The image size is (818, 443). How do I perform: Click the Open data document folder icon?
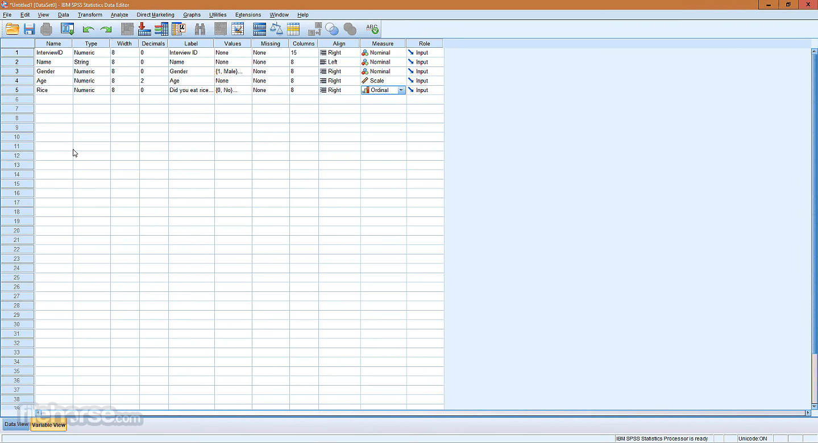tap(13, 29)
